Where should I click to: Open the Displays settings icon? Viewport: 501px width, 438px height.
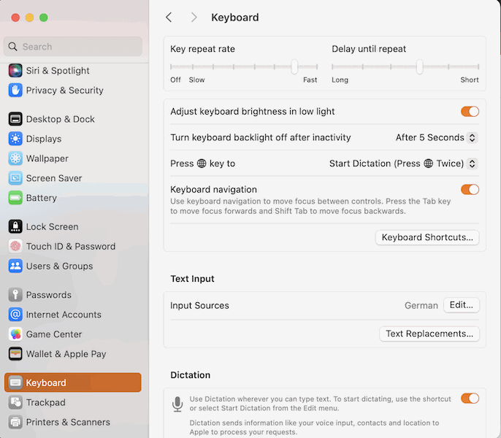pos(15,139)
